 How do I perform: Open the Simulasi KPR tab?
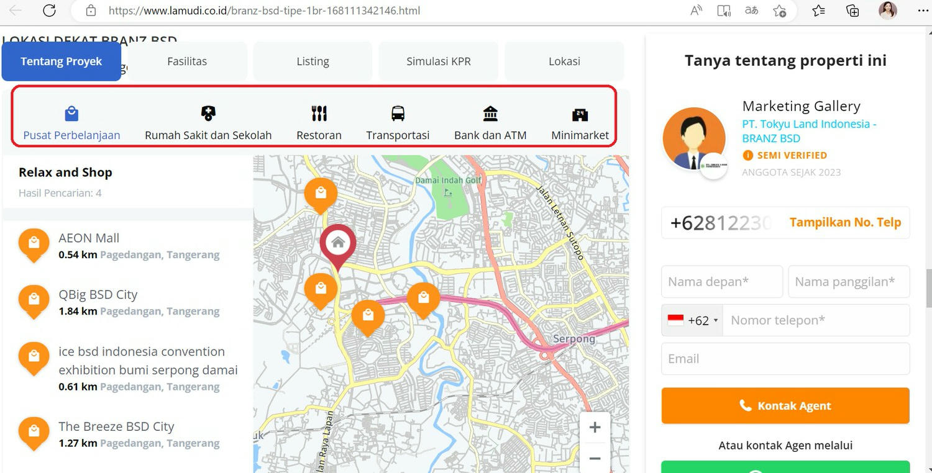[439, 61]
